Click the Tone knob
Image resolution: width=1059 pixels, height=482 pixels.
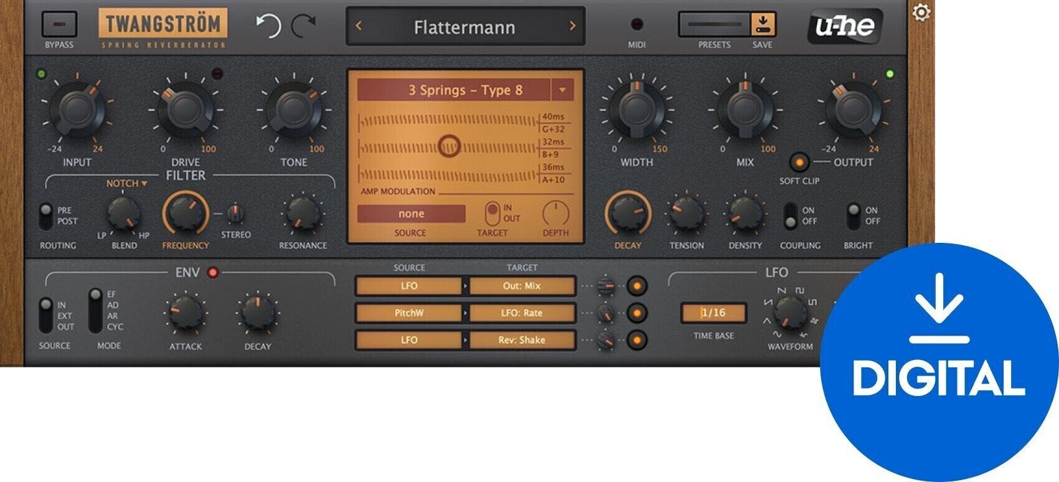click(x=294, y=110)
